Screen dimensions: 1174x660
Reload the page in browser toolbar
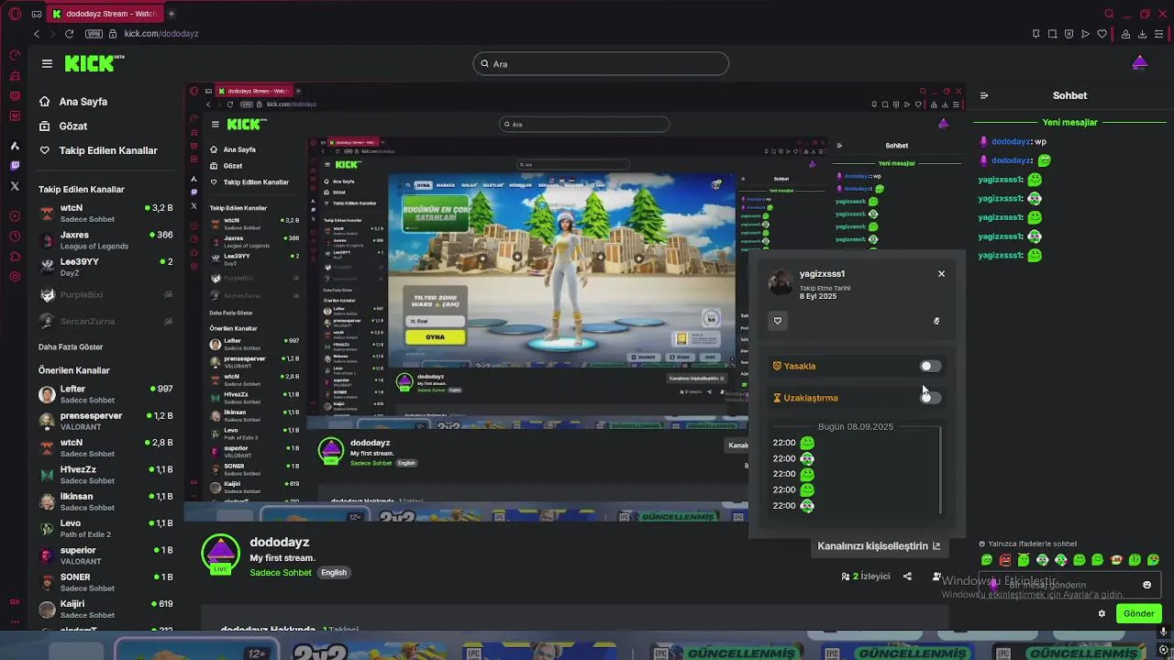(69, 34)
